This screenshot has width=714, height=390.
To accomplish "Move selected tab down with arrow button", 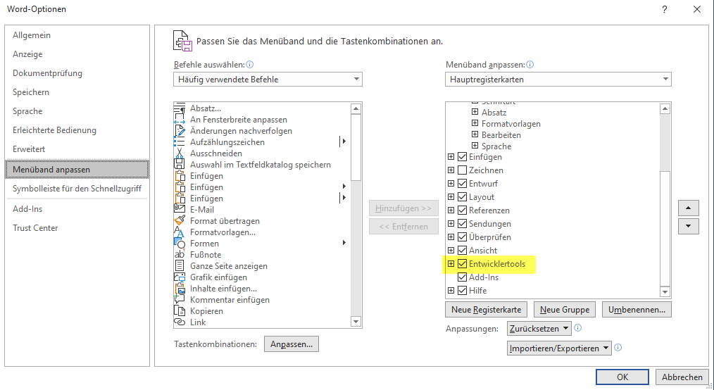I will (x=689, y=226).
